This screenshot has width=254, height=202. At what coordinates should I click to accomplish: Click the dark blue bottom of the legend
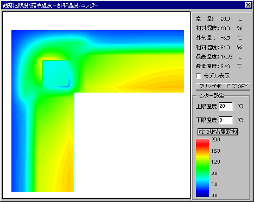(x=202, y=193)
